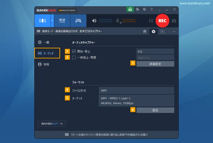Click the green lock icon

coord(130,9)
